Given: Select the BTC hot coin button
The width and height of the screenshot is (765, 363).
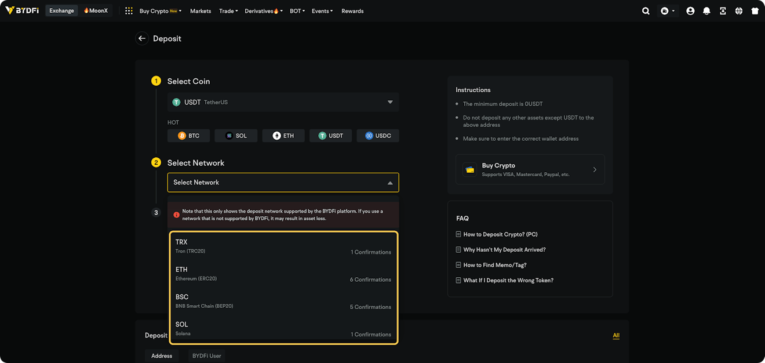Looking at the screenshot, I should [189, 136].
